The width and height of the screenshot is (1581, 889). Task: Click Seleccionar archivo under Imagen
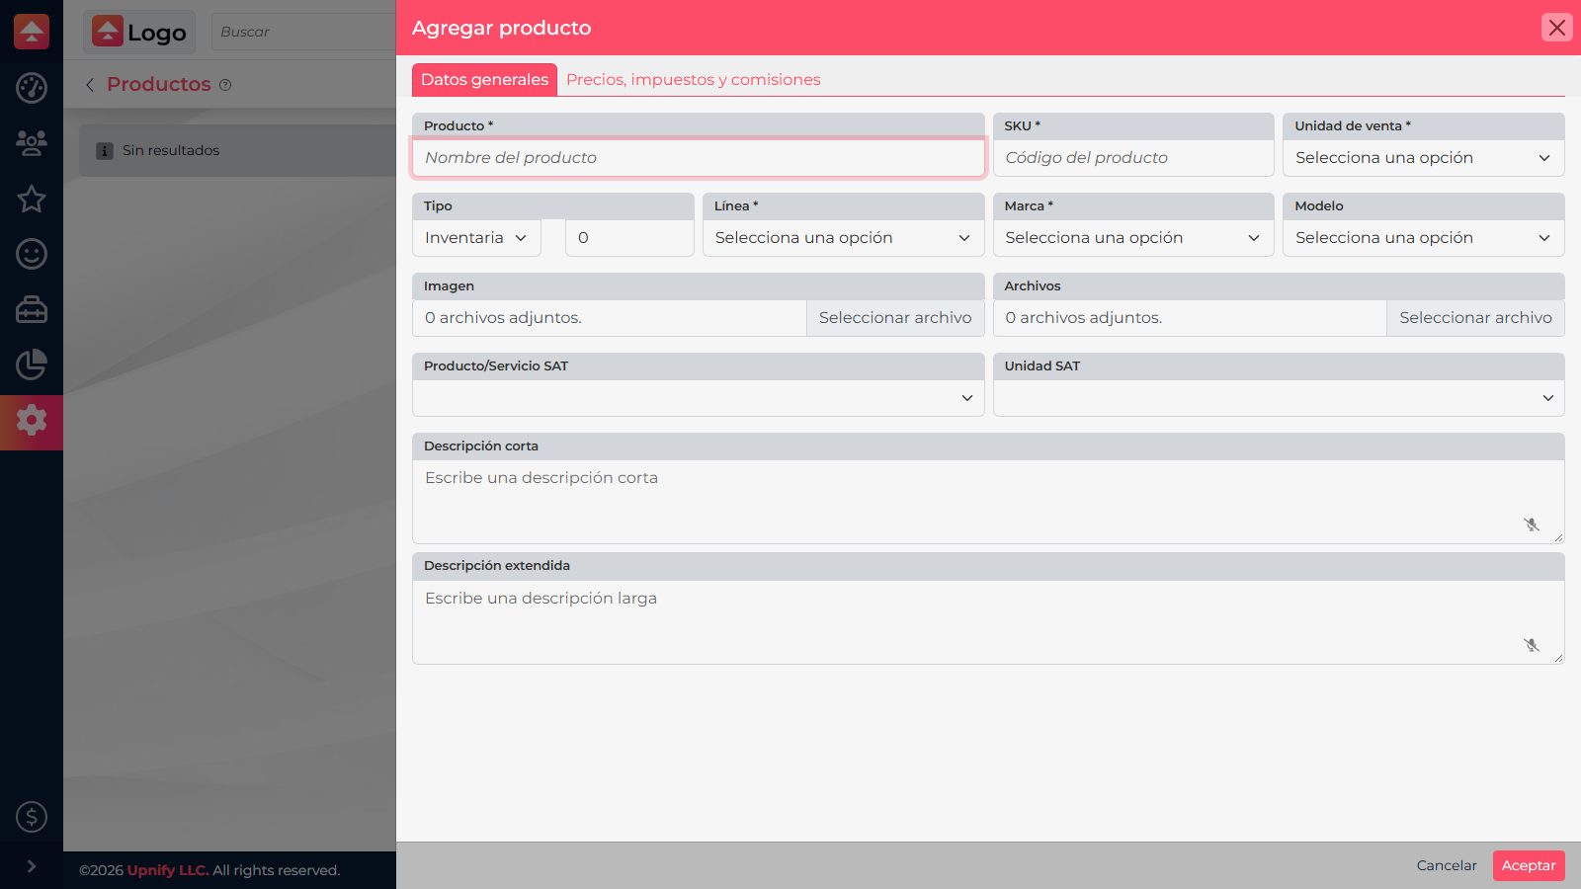coord(895,318)
